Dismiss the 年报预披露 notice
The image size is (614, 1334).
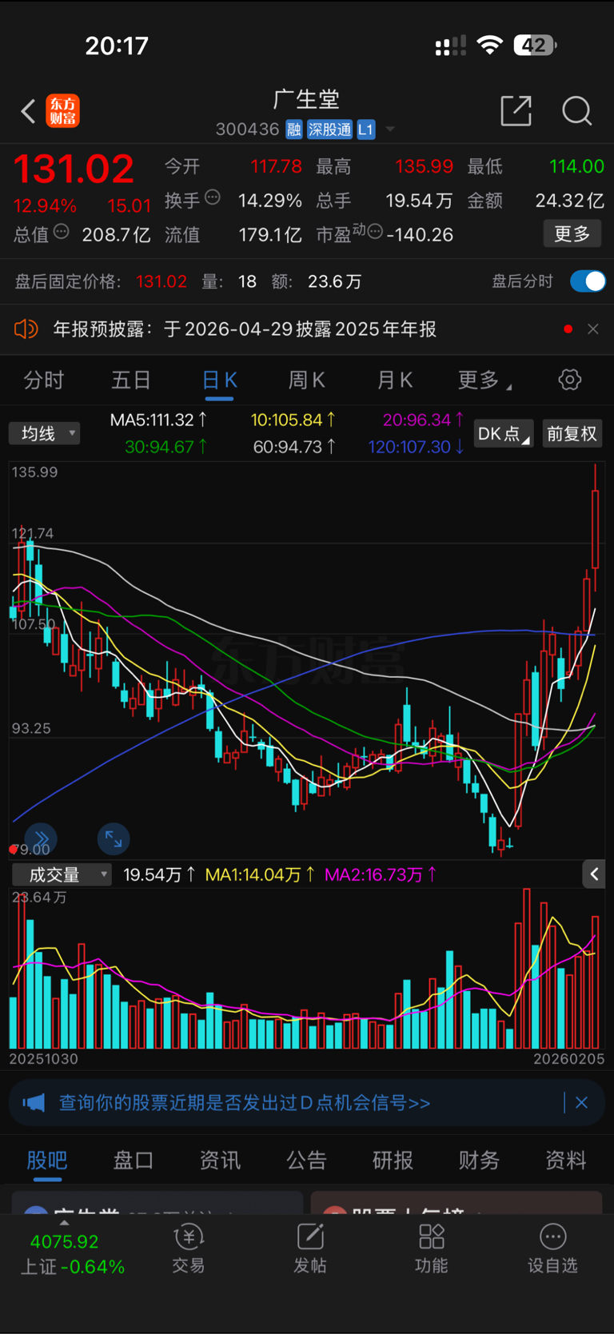(x=592, y=329)
